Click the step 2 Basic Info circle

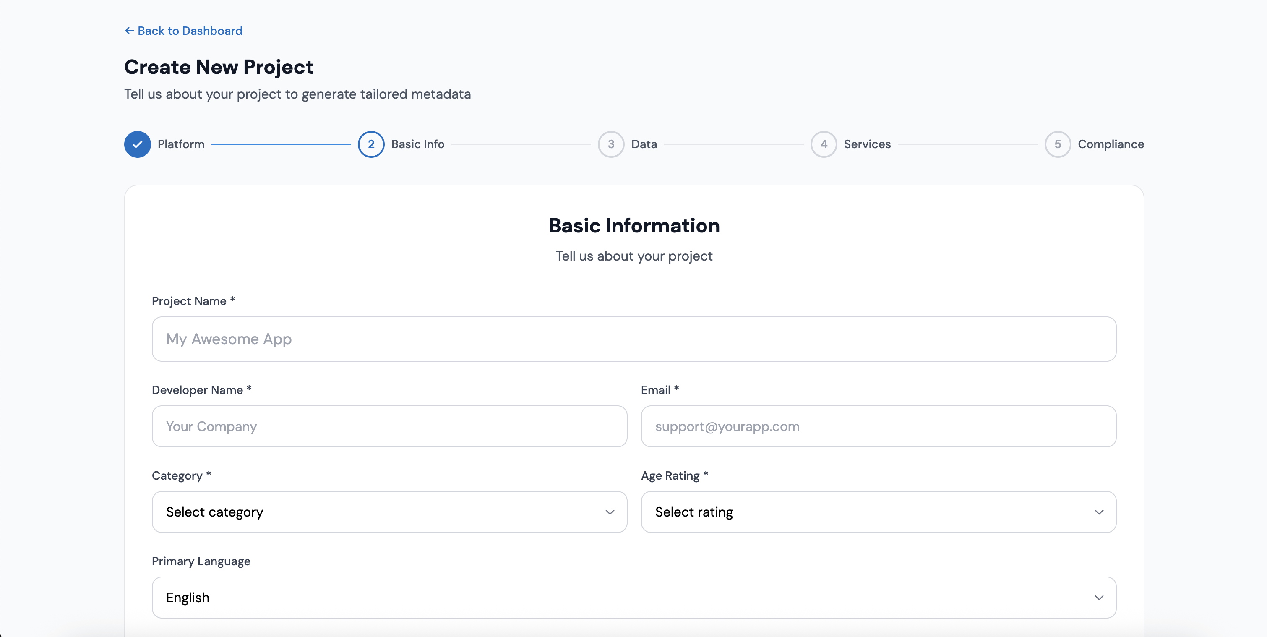tap(371, 144)
